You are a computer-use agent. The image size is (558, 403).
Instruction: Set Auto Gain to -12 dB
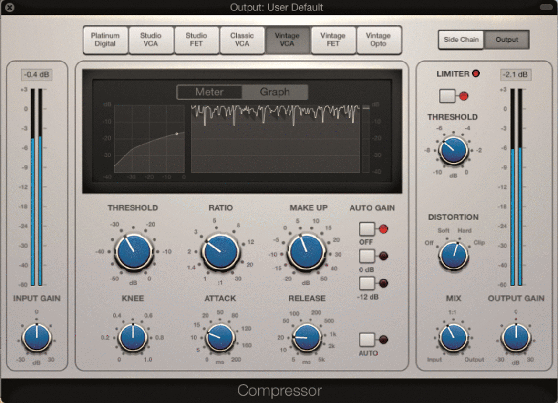coord(367,283)
